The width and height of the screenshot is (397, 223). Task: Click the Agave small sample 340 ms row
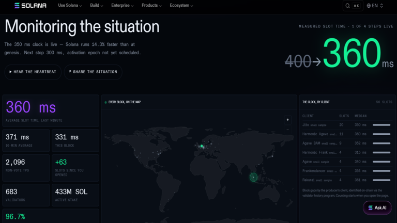347,162
